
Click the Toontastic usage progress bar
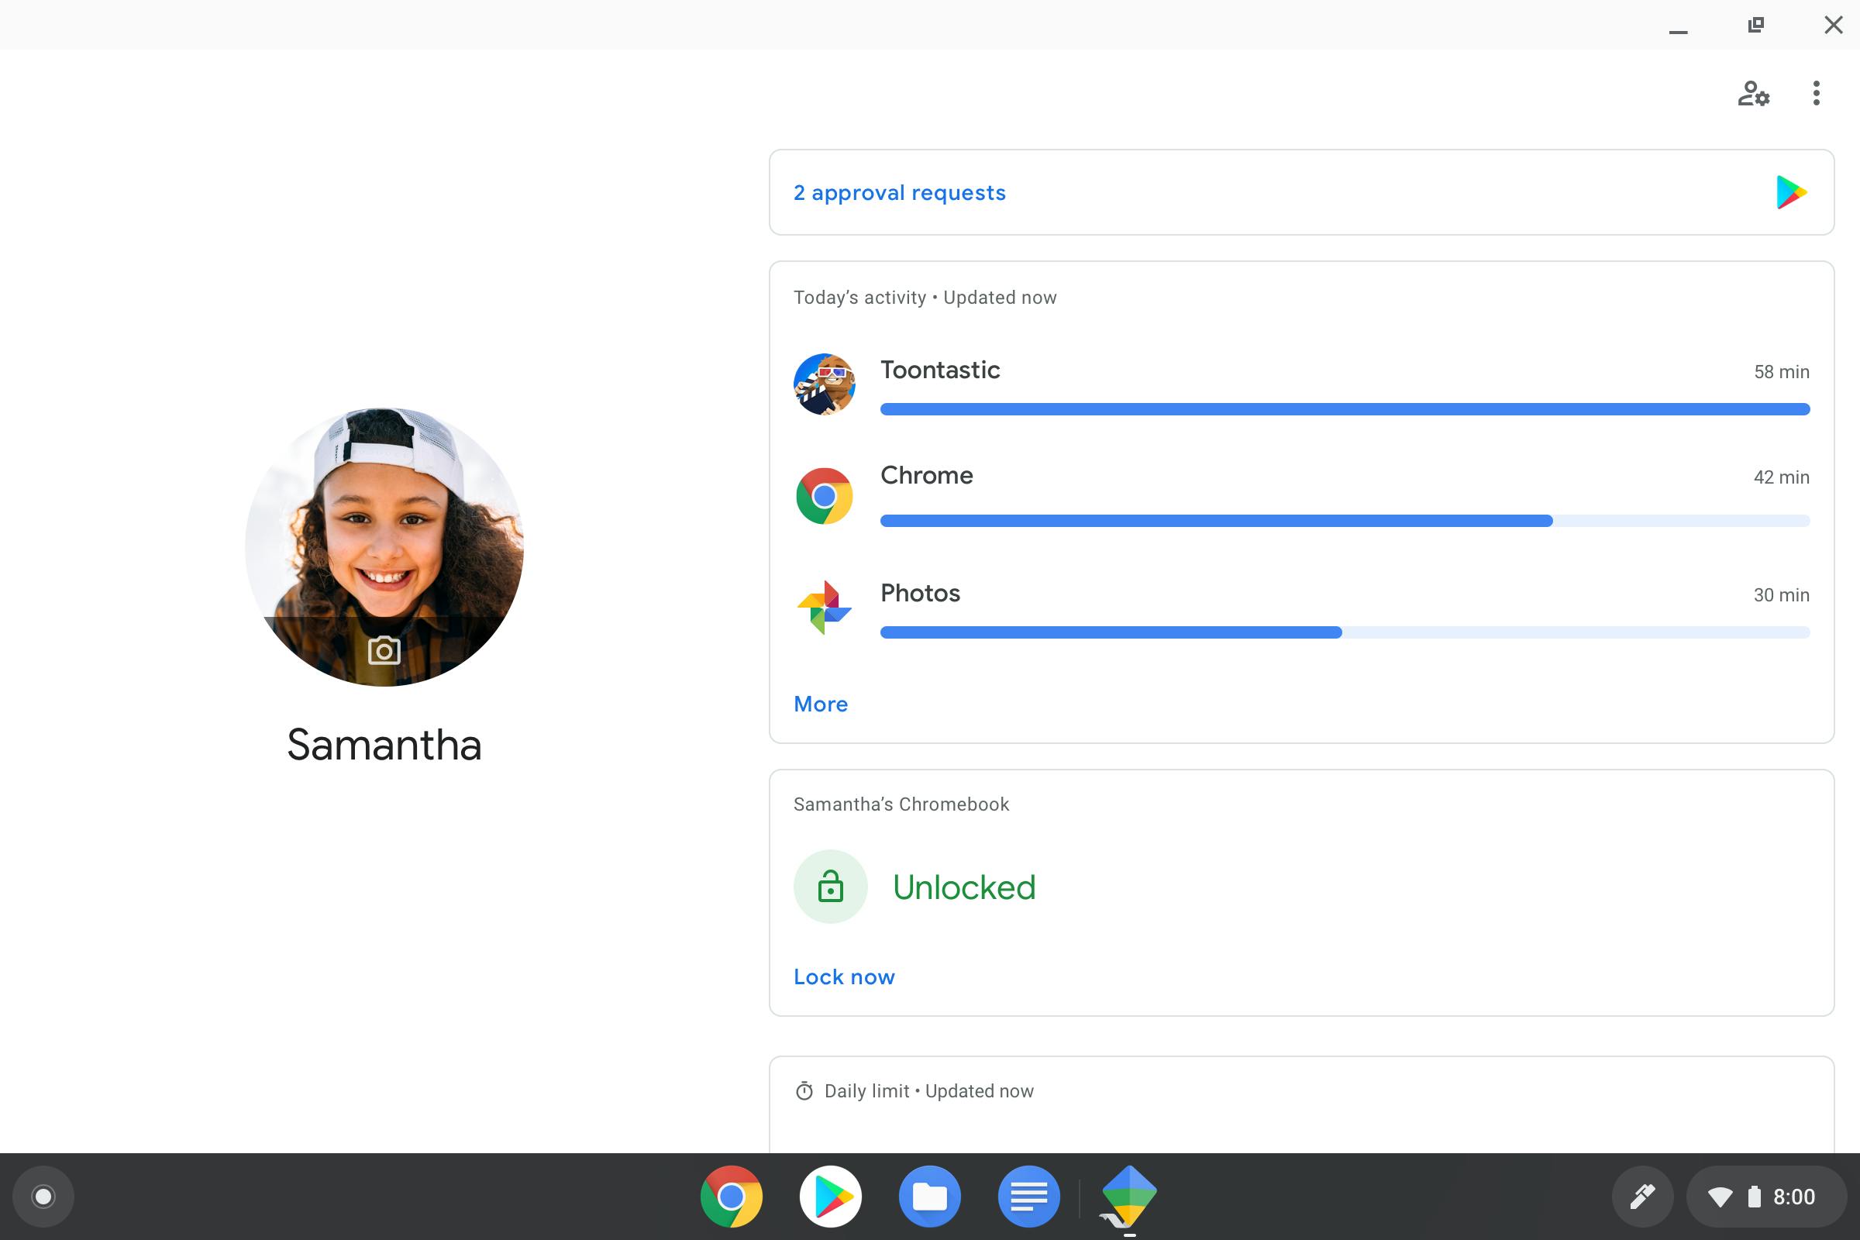click(1345, 409)
